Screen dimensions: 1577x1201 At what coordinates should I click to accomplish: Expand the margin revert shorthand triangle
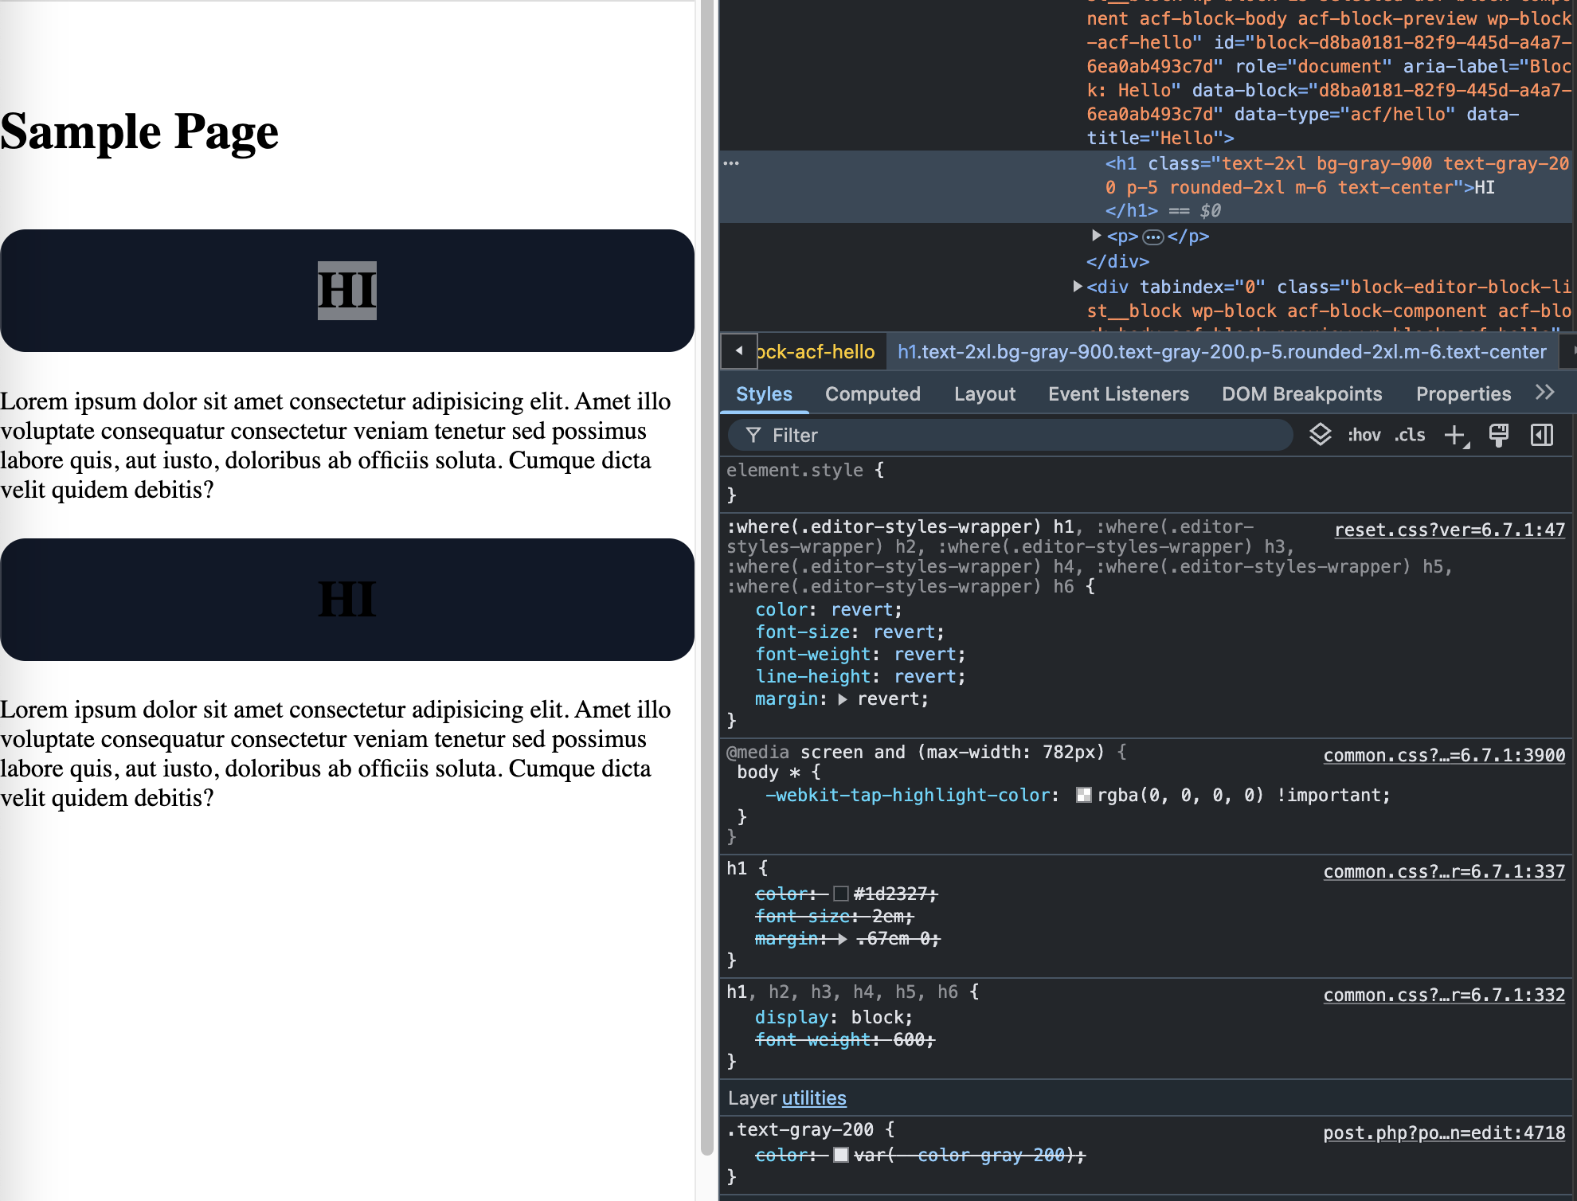click(843, 699)
